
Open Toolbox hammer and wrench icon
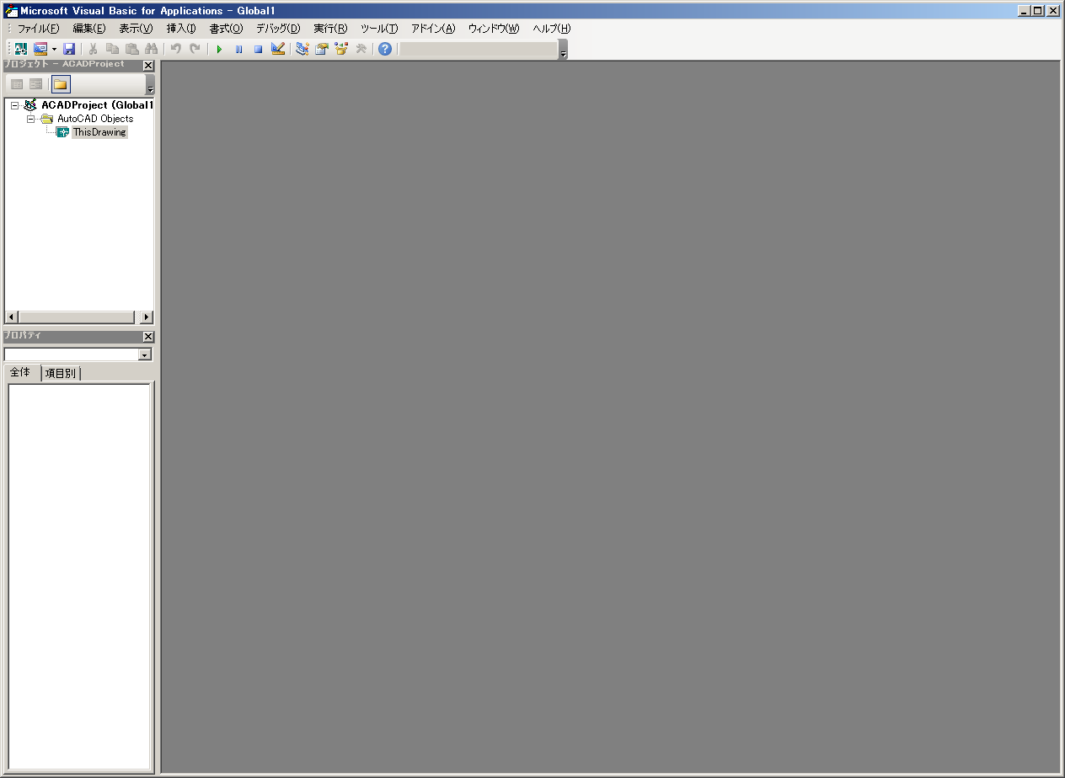[361, 49]
